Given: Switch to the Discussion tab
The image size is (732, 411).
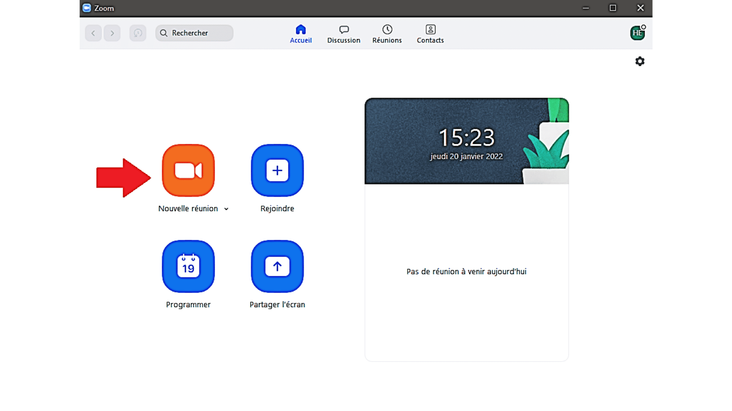Looking at the screenshot, I should coord(344,34).
